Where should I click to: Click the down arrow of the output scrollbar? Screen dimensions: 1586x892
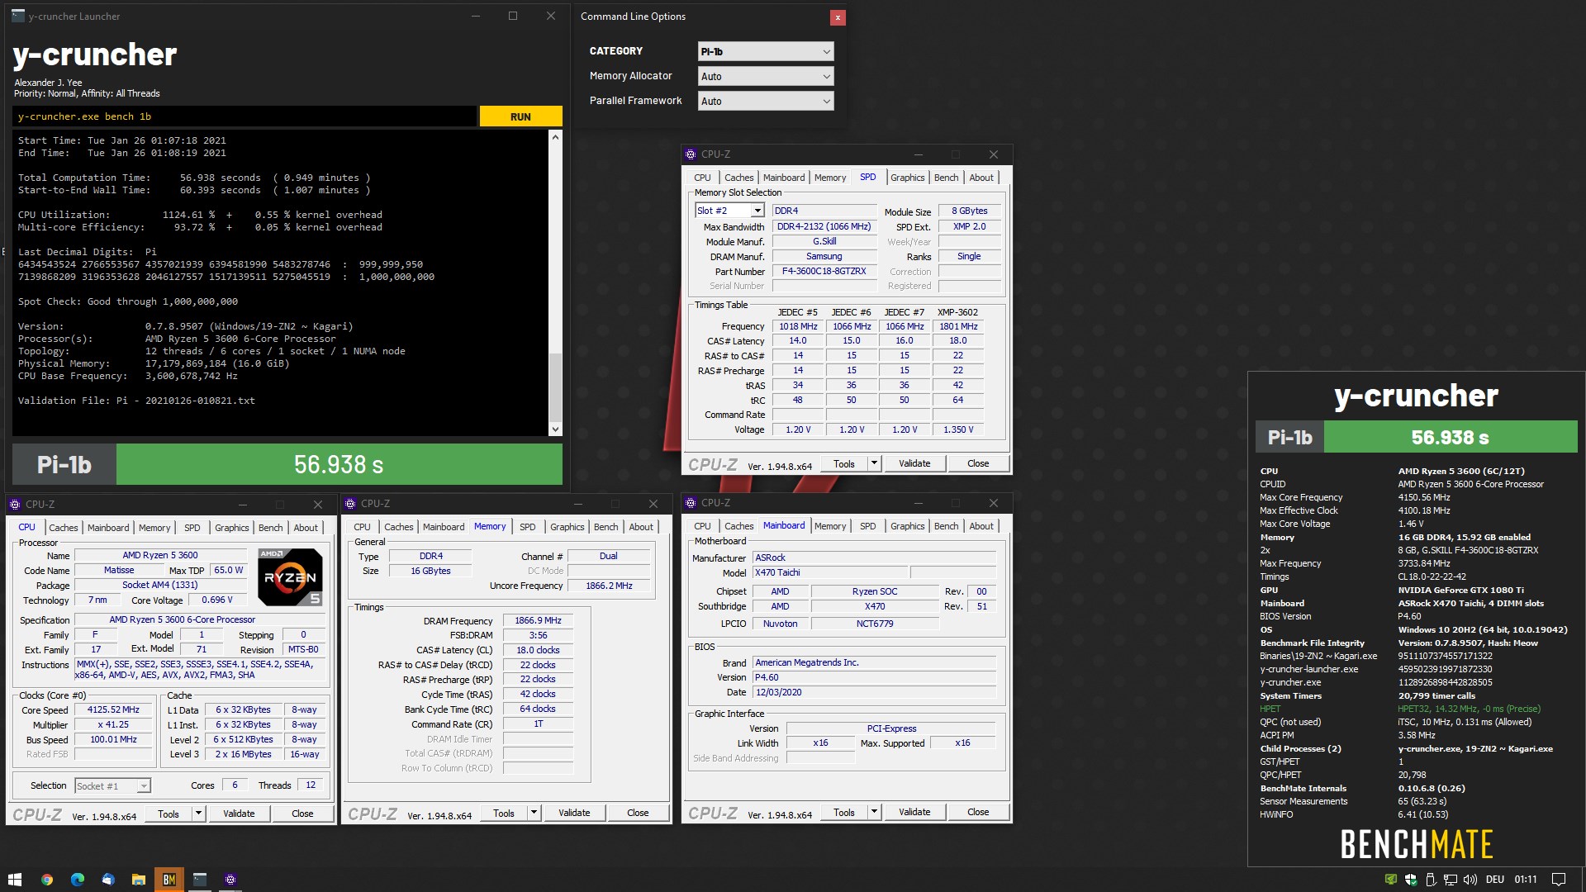click(x=555, y=429)
